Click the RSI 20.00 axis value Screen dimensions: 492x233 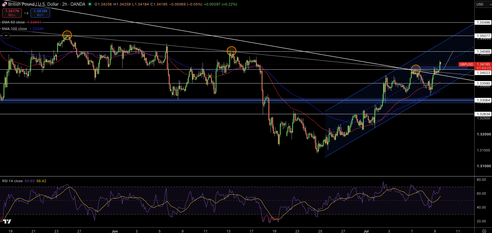coord(481,221)
